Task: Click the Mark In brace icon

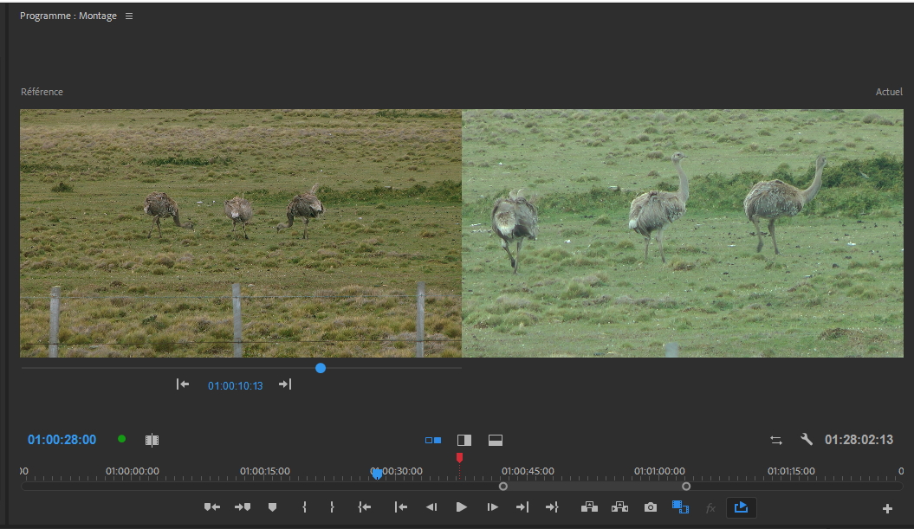Action: pyautogui.click(x=304, y=507)
